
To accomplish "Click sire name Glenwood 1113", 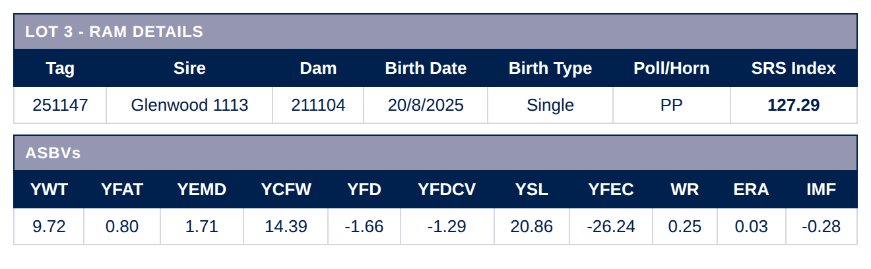I will [x=189, y=105].
